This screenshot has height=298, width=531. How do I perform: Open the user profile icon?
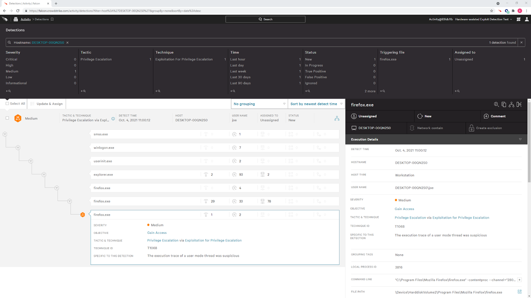(x=527, y=19)
